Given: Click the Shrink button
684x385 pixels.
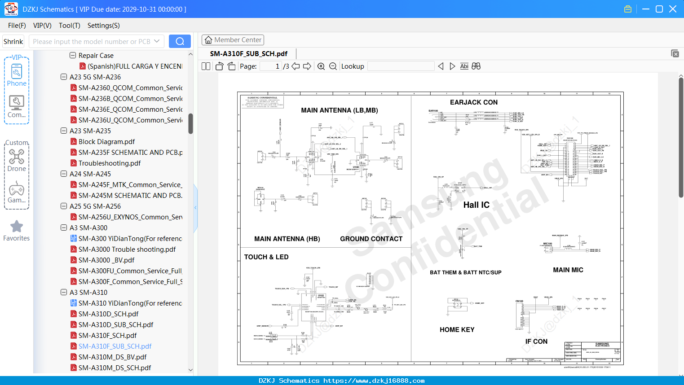Looking at the screenshot, I should [x=13, y=41].
